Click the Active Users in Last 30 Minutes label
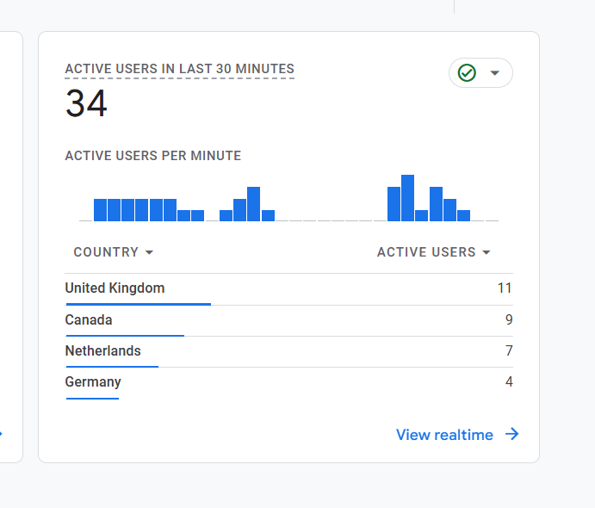595x508 pixels. tap(179, 69)
